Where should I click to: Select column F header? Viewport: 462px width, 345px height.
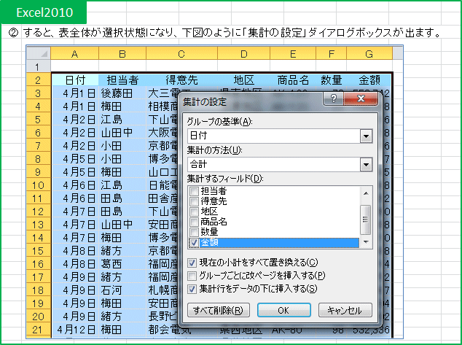tap(331, 54)
